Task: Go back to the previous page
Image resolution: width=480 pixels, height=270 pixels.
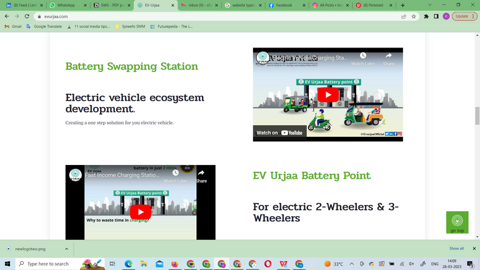Action: (x=7, y=16)
